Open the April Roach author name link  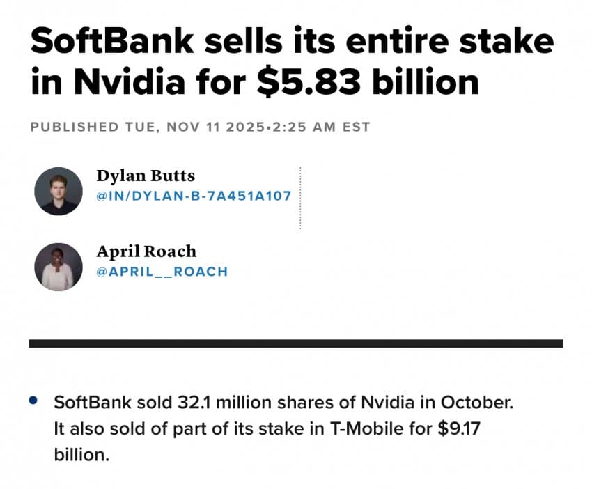(146, 251)
